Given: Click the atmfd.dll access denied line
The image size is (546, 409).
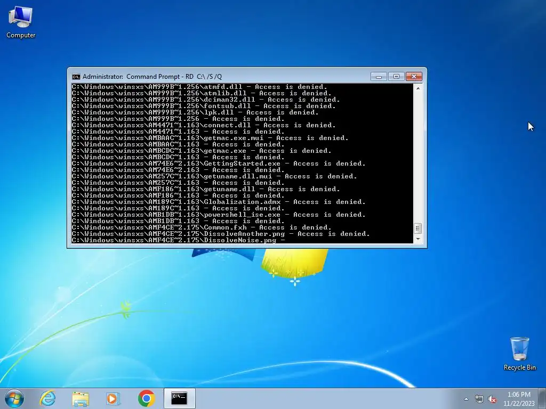Looking at the screenshot, I should [199, 87].
